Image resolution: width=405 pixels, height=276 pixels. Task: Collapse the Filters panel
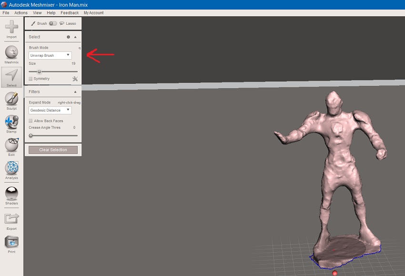(75, 92)
